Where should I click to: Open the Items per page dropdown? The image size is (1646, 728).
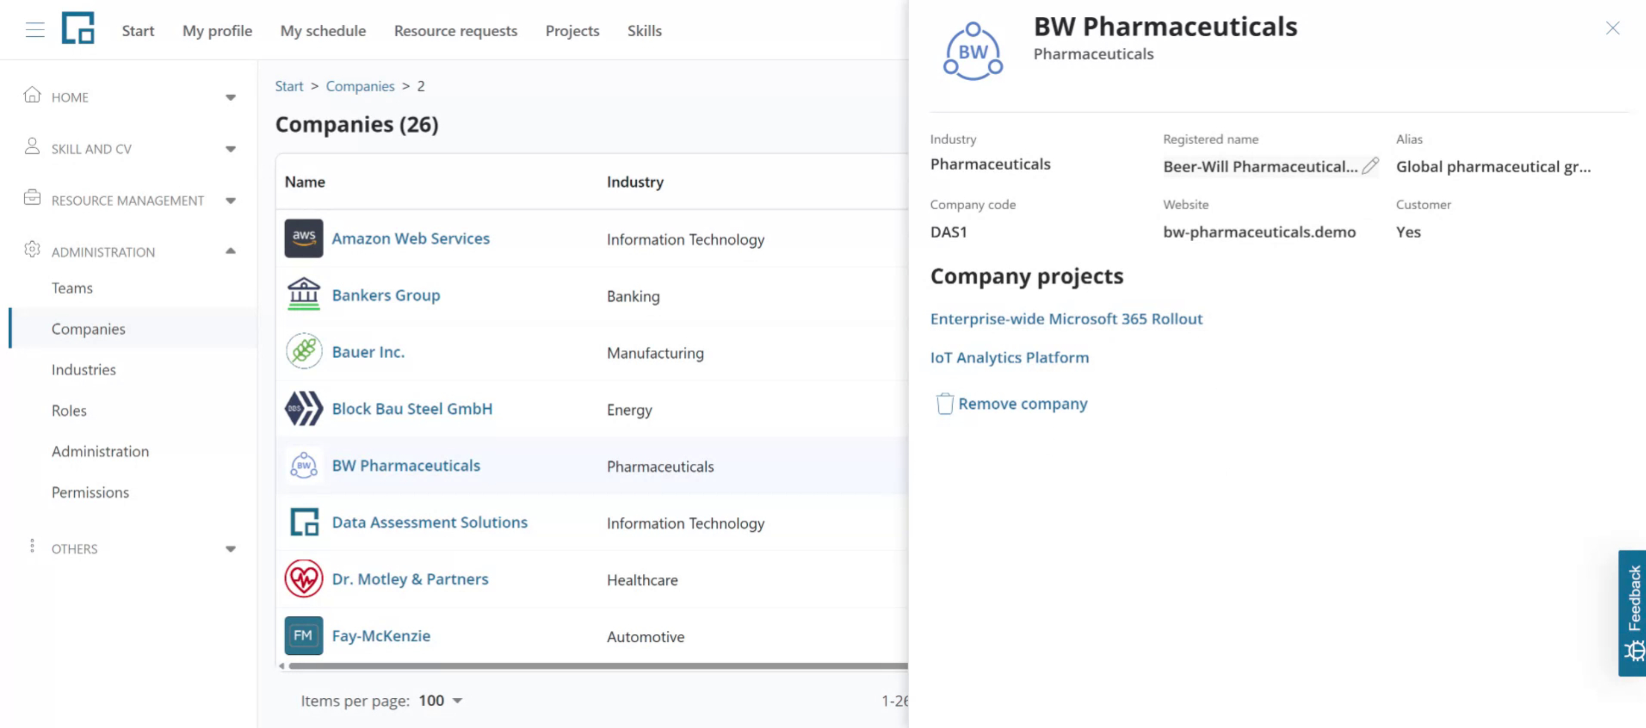coord(441,701)
